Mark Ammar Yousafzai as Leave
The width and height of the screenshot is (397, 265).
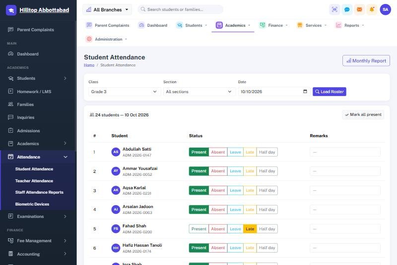pyautogui.click(x=235, y=171)
